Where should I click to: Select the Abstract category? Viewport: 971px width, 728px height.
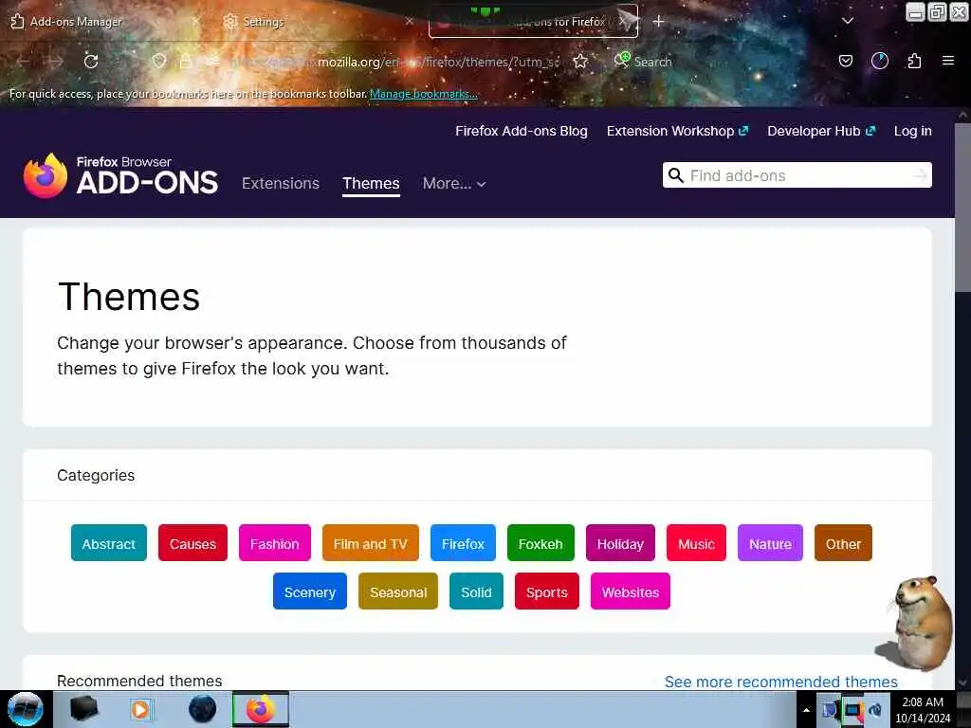(x=109, y=543)
